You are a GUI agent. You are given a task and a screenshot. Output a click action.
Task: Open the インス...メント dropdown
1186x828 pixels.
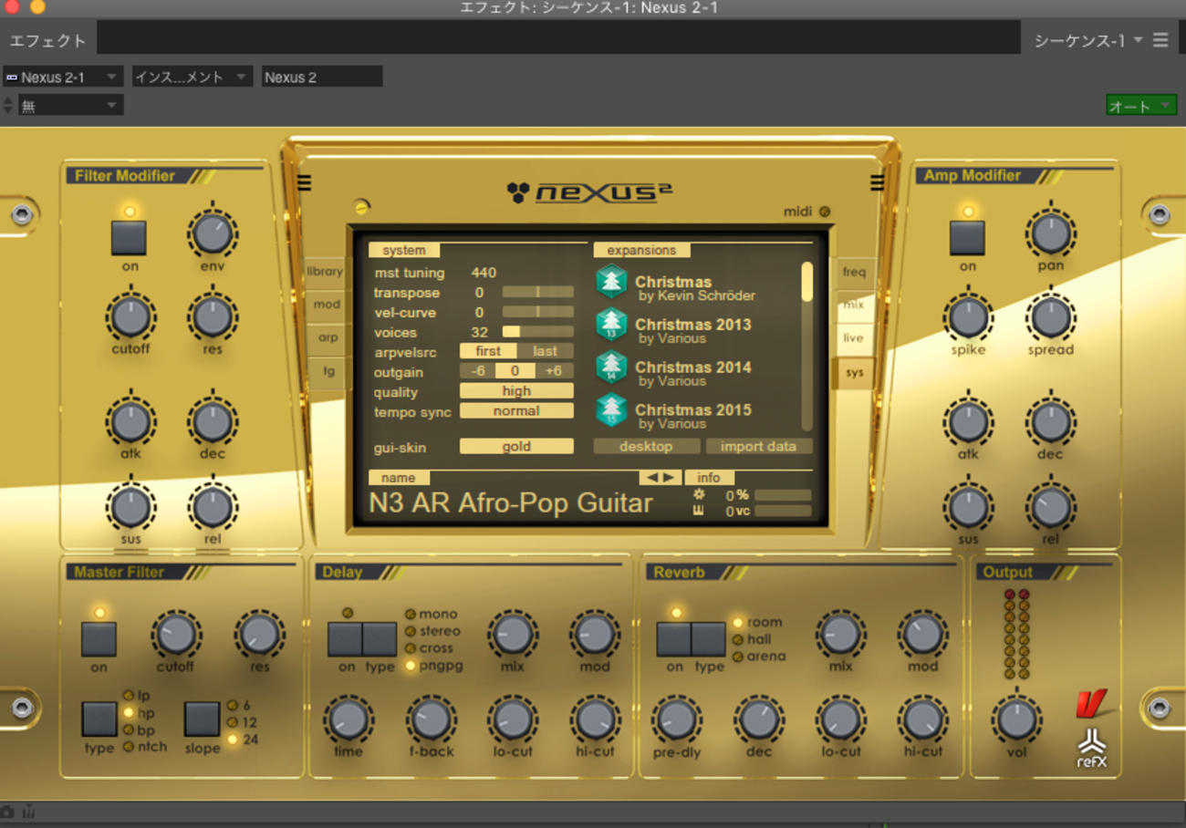(192, 78)
